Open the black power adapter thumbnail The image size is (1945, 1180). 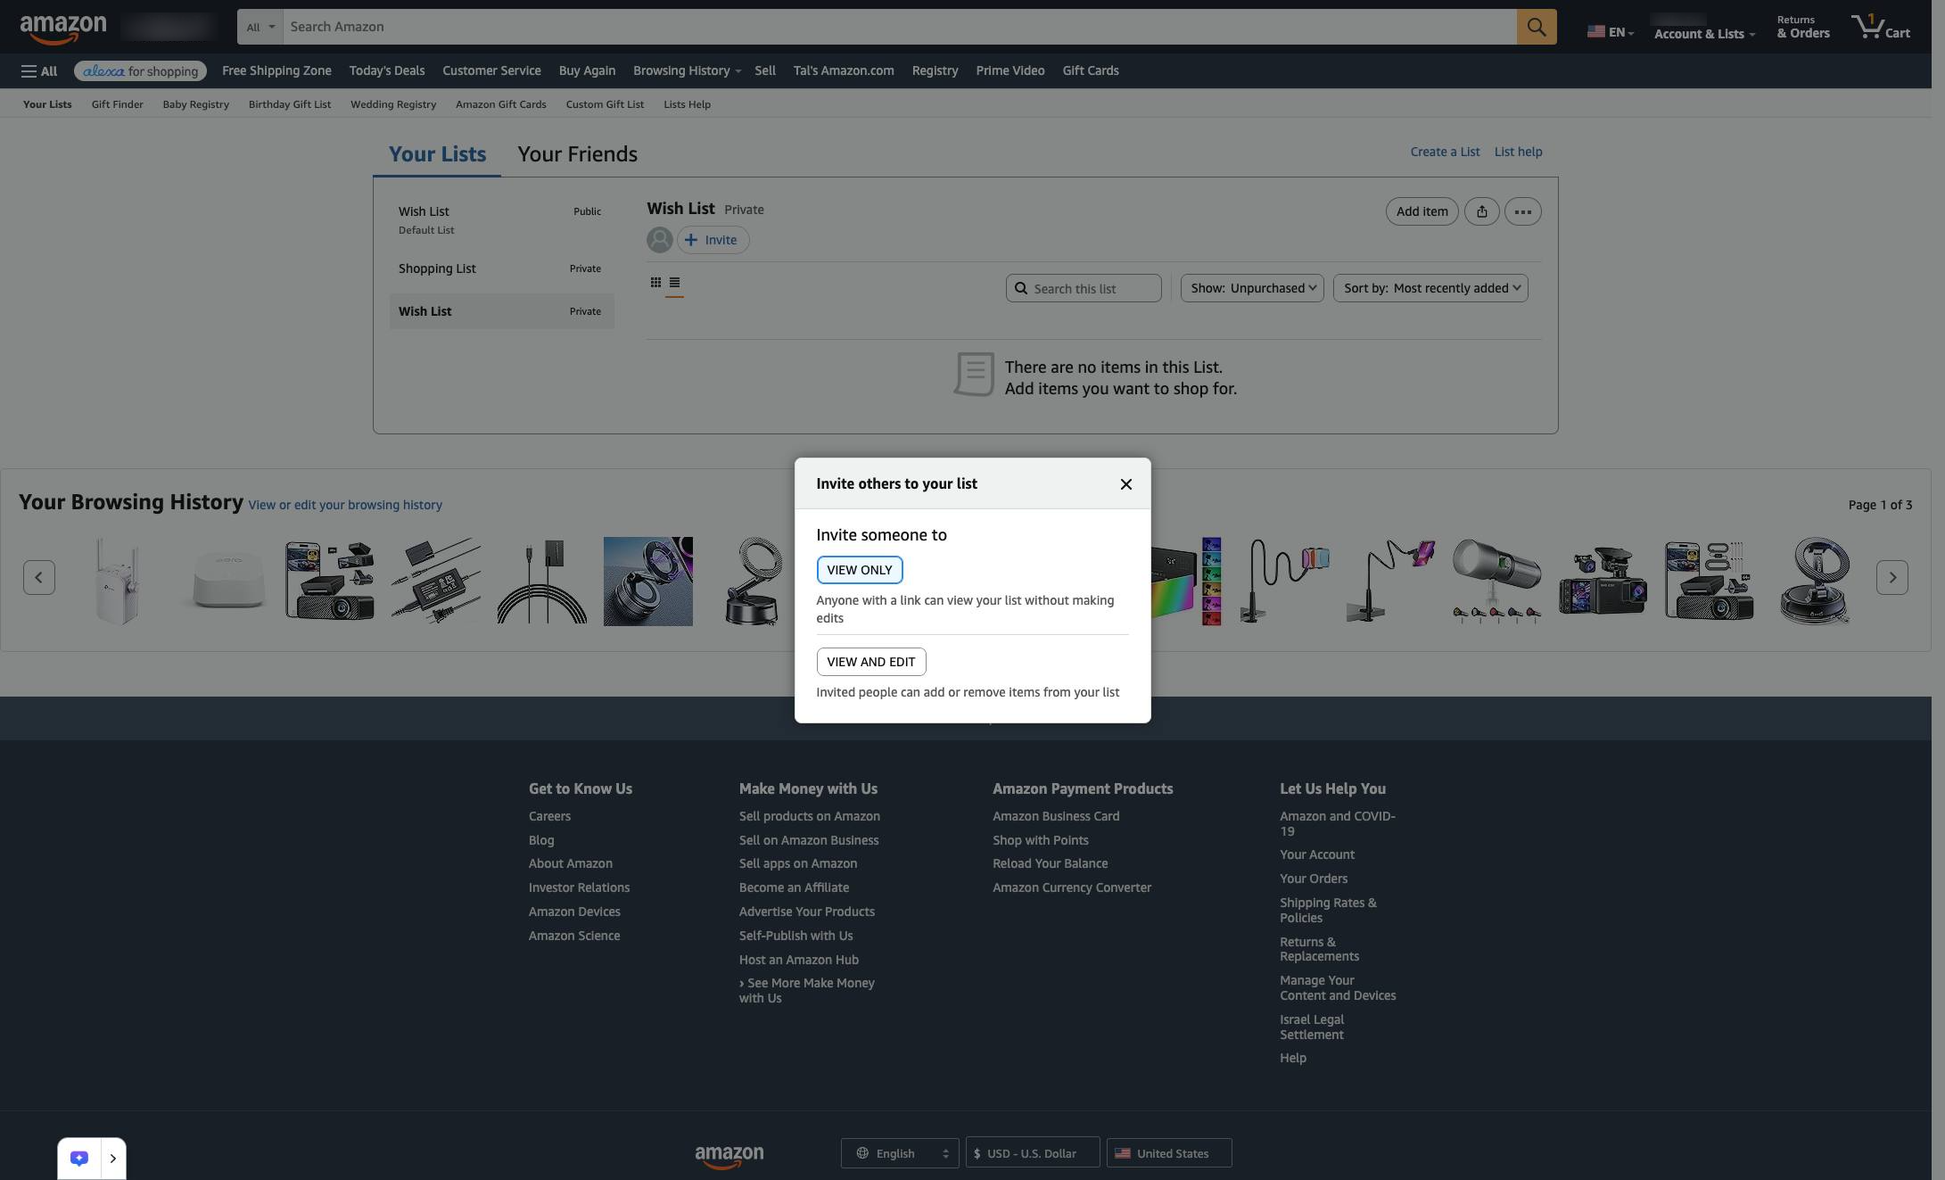[436, 582]
